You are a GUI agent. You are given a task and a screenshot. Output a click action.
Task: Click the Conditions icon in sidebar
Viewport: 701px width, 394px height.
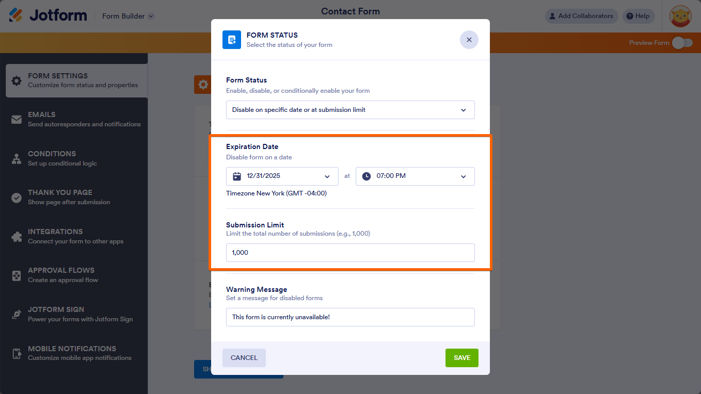[x=17, y=159]
